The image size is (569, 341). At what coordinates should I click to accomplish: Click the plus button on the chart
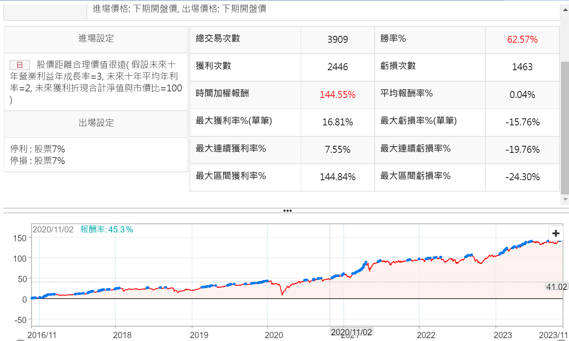(x=555, y=234)
